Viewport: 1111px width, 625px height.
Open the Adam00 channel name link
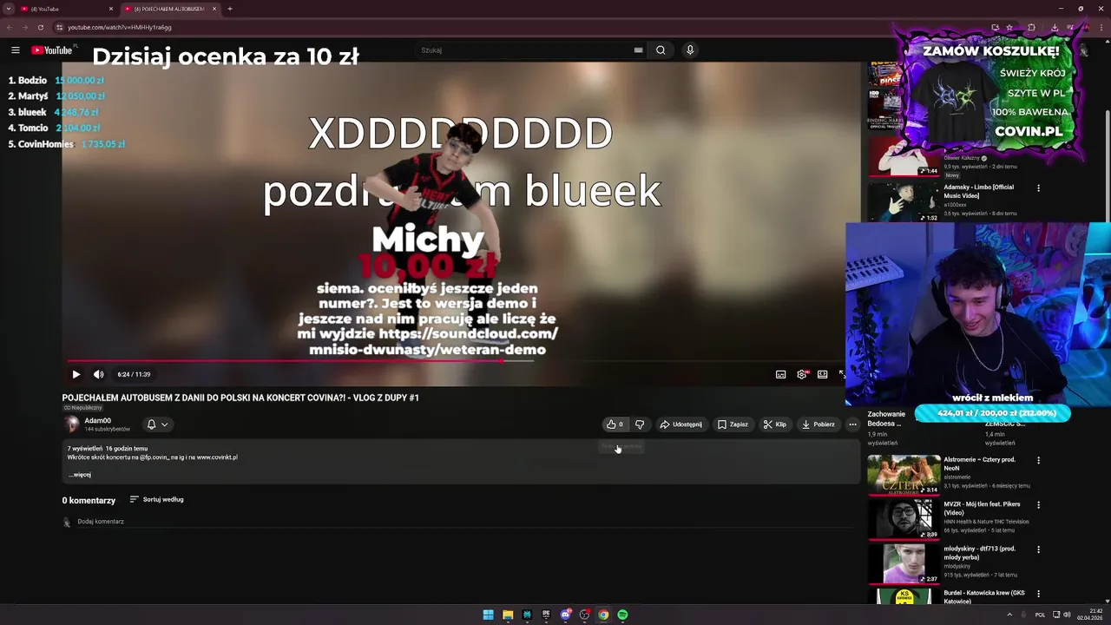pos(98,421)
